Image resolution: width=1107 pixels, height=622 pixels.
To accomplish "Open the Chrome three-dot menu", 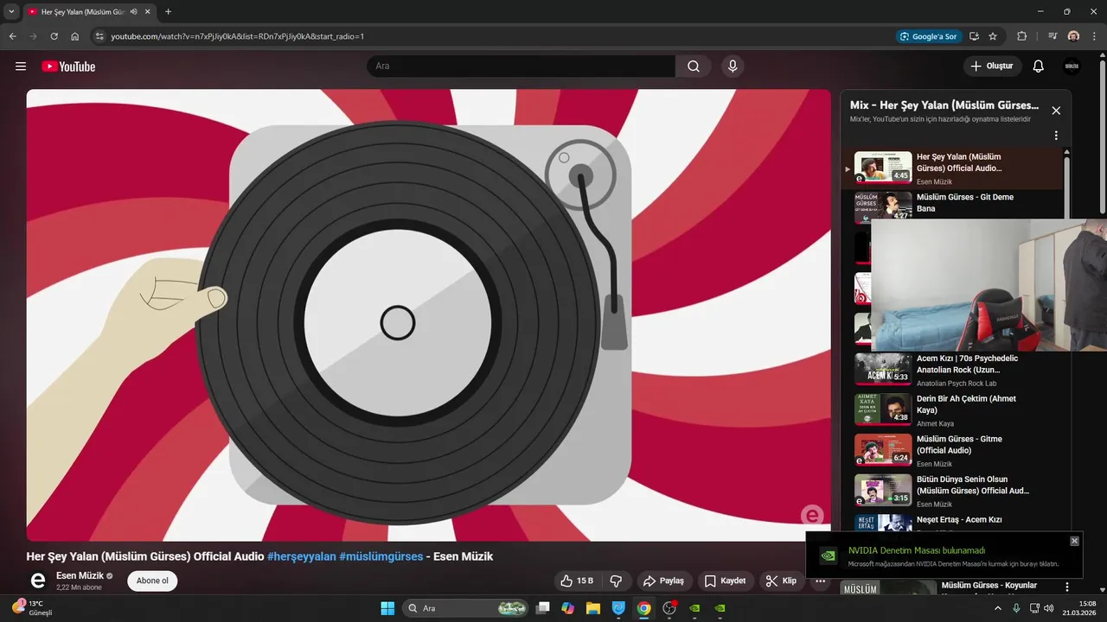I will [x=1094, y=36].
